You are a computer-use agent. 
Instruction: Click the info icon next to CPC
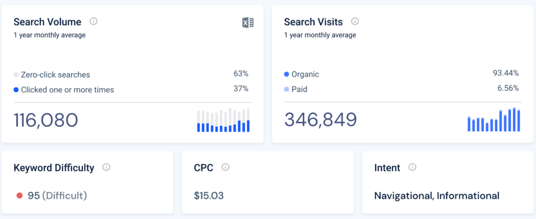225,167
